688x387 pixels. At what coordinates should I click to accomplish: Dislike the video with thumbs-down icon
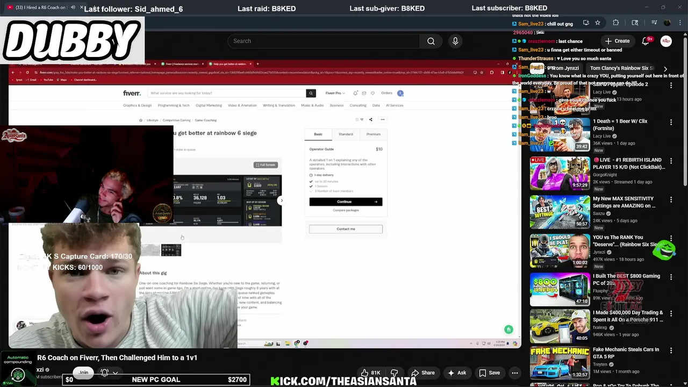[394, 372]
